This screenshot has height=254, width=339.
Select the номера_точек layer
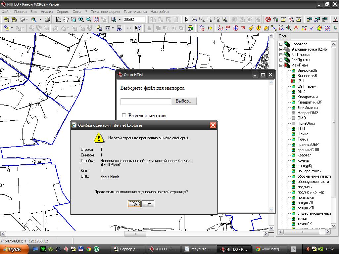(x=310, y=171)
